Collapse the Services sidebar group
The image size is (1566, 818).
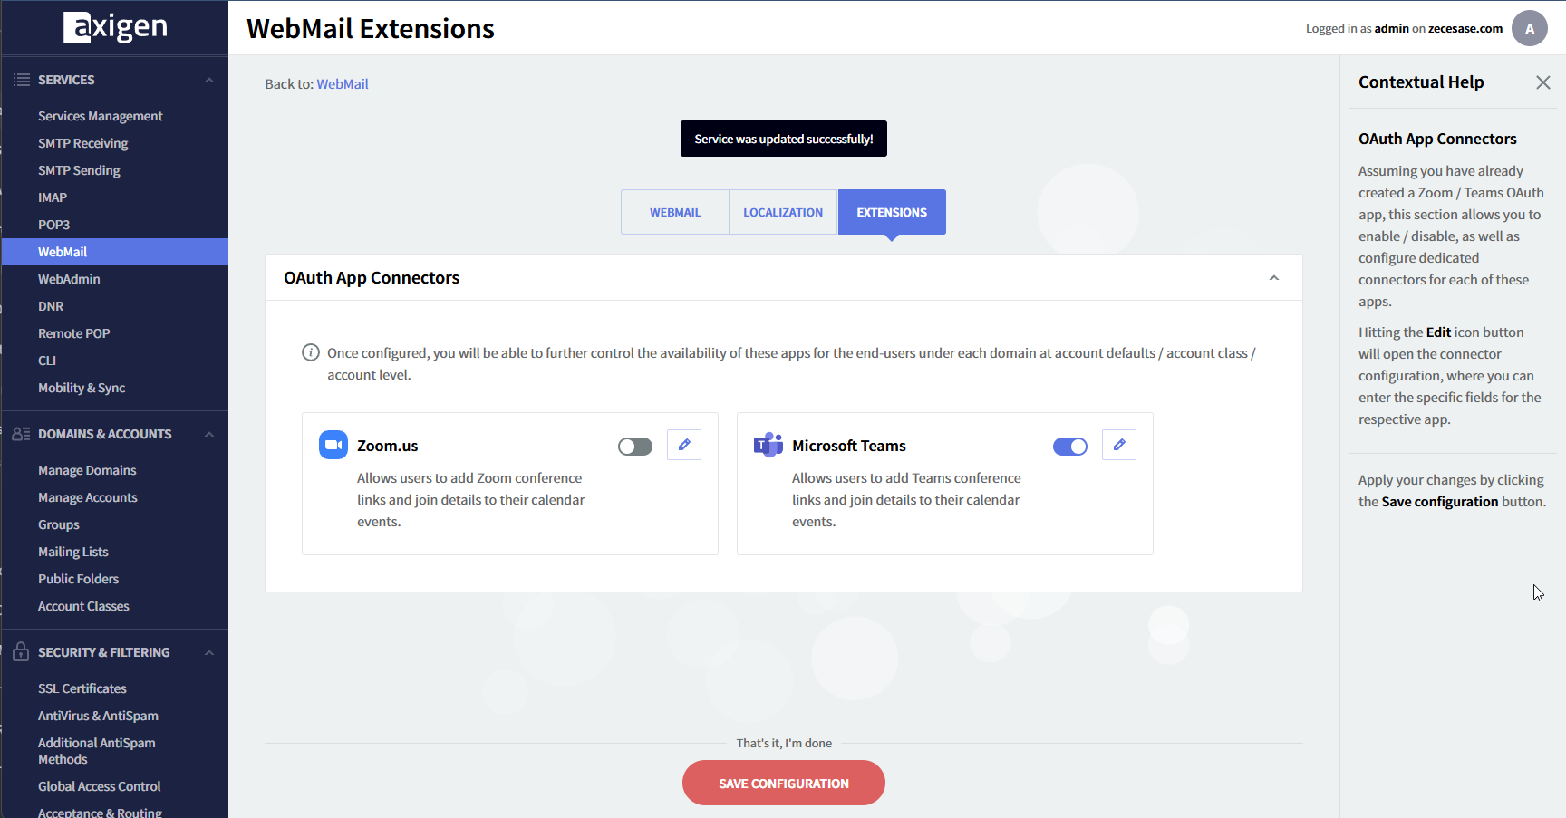(209, 80)
